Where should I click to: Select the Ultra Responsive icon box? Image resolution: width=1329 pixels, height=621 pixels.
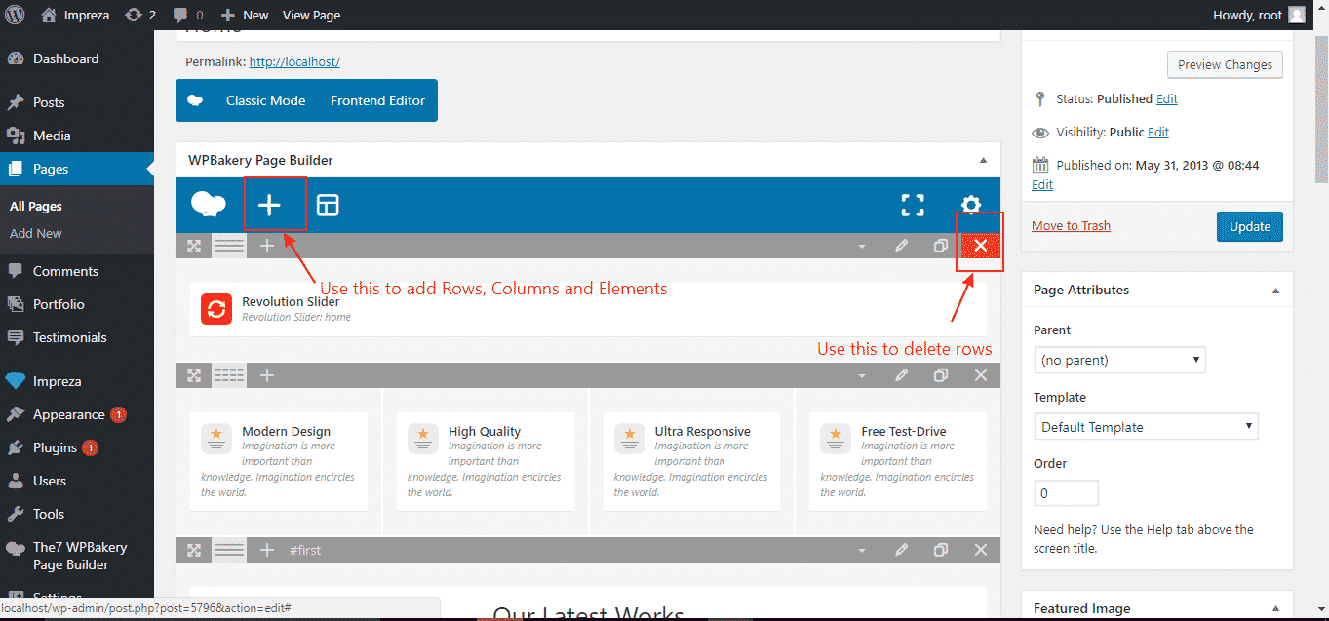point(691,461)
